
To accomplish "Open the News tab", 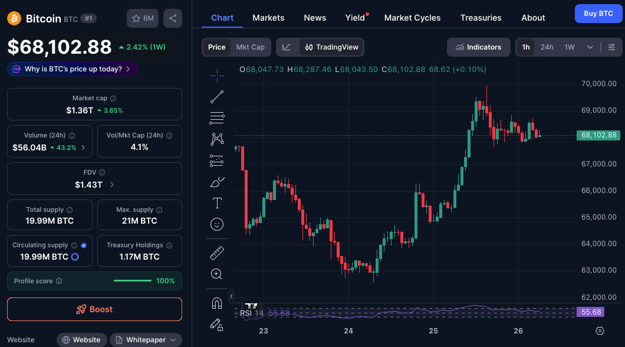I will (x=315, y=18).
